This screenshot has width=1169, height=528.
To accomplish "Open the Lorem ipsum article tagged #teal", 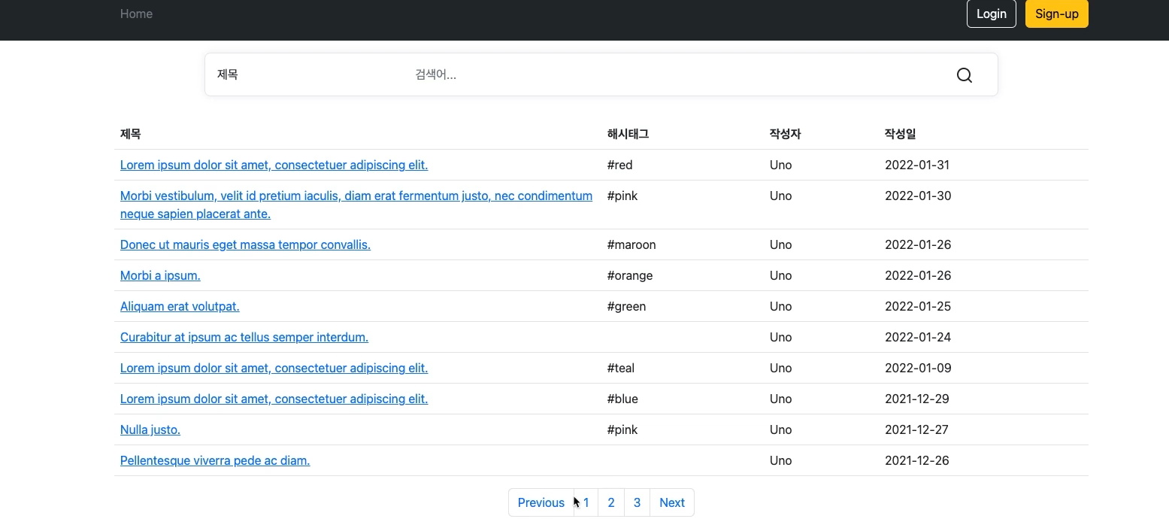I will coord(274,368).
